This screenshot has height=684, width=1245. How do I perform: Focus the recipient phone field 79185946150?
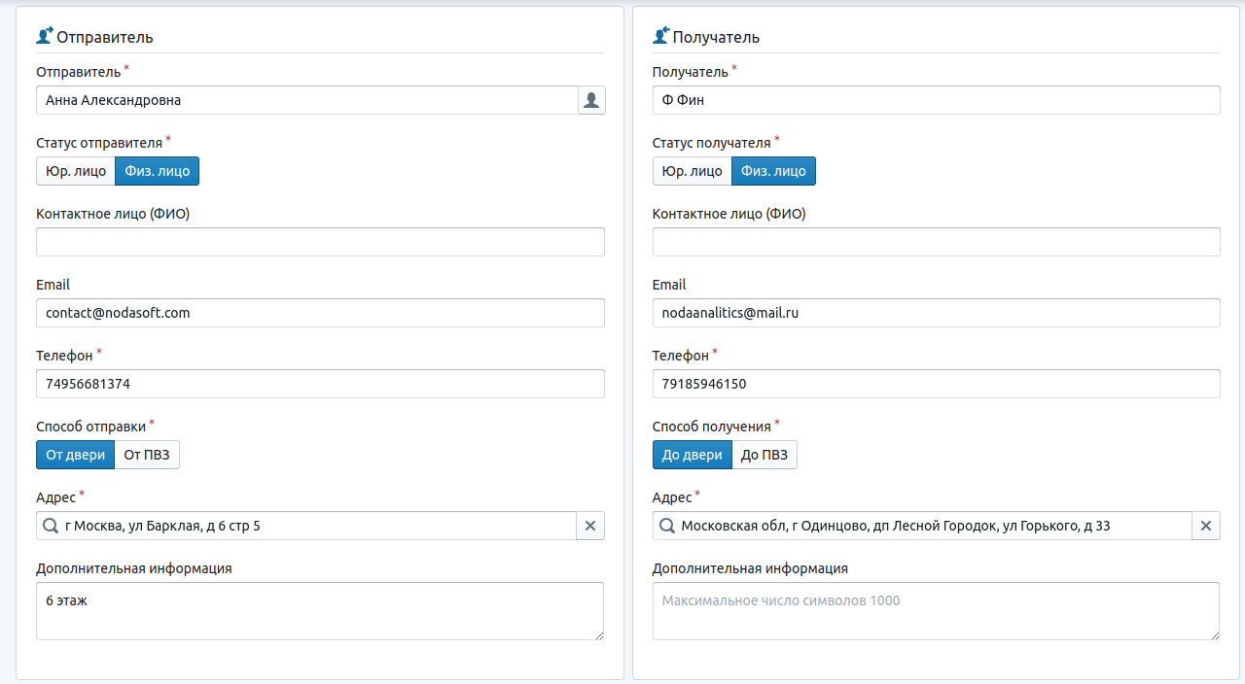[x=936, y=384]
